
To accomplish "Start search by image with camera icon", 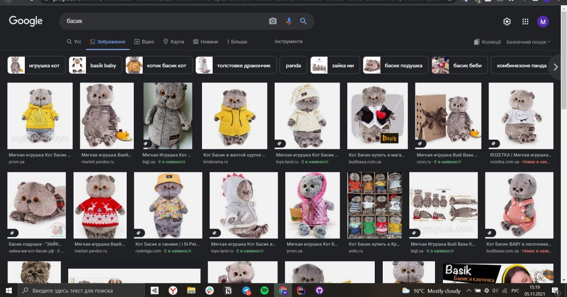I will 273,21.
